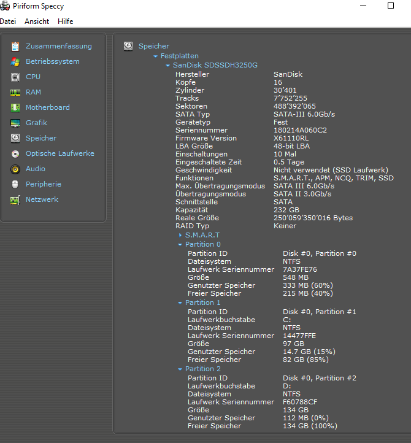Click the Sektoren value 488'392'065

click(x=294, y=106)
